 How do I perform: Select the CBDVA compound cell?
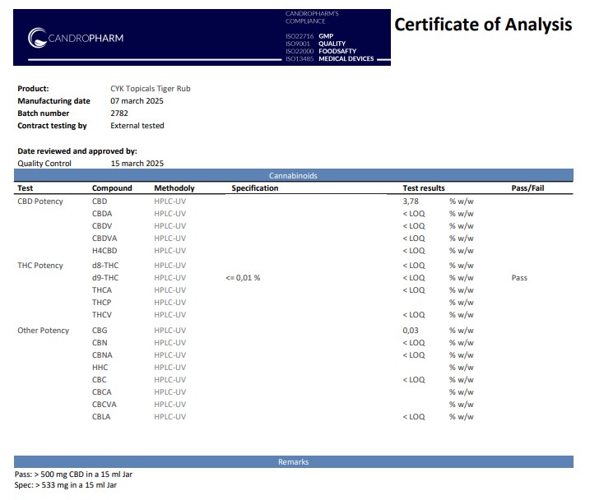click(105, 238)
